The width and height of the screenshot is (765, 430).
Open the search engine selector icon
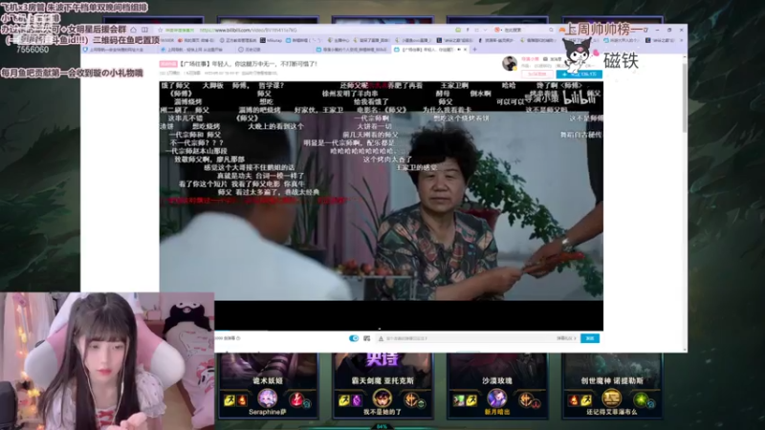click(497, 31)
